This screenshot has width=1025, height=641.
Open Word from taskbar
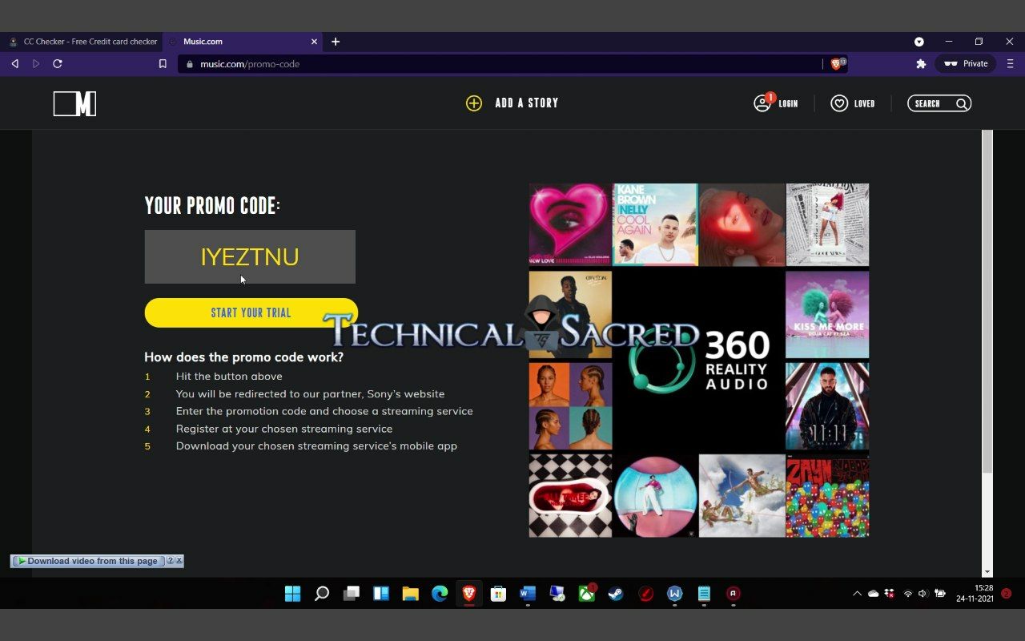point(528,594)
